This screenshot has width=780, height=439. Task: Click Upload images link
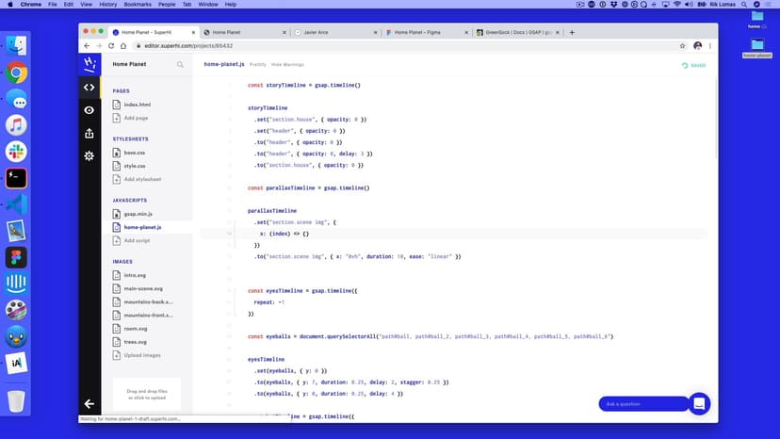pyautogui.click(x=141, y=355)
